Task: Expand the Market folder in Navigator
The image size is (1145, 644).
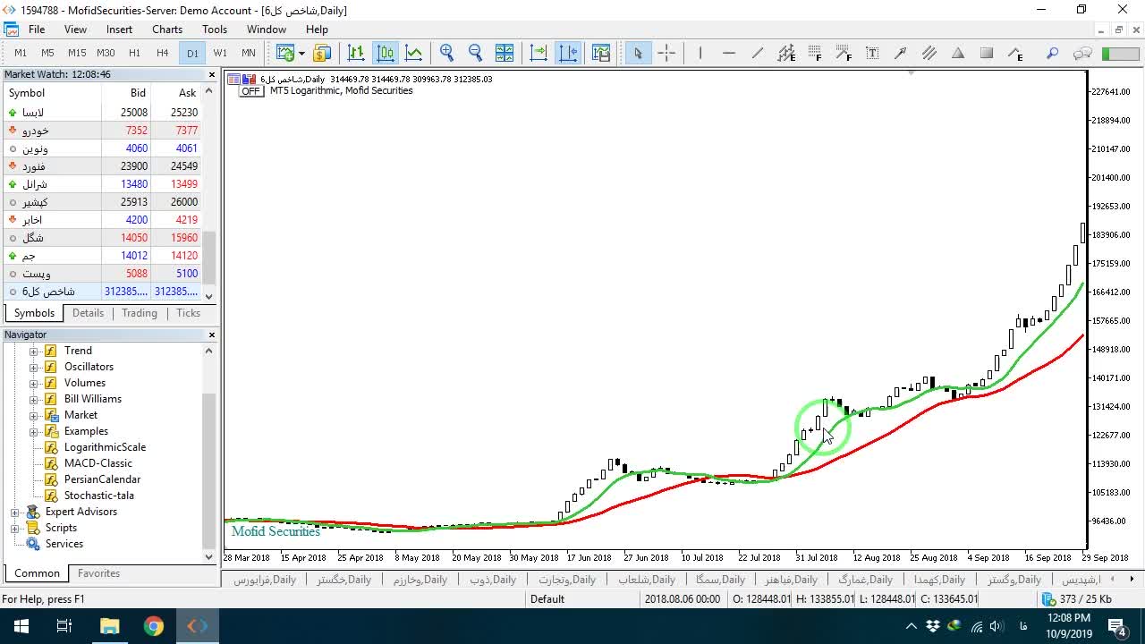Action: 33,415
